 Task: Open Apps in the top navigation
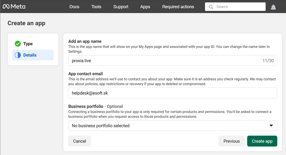click(x=145, y=7)
